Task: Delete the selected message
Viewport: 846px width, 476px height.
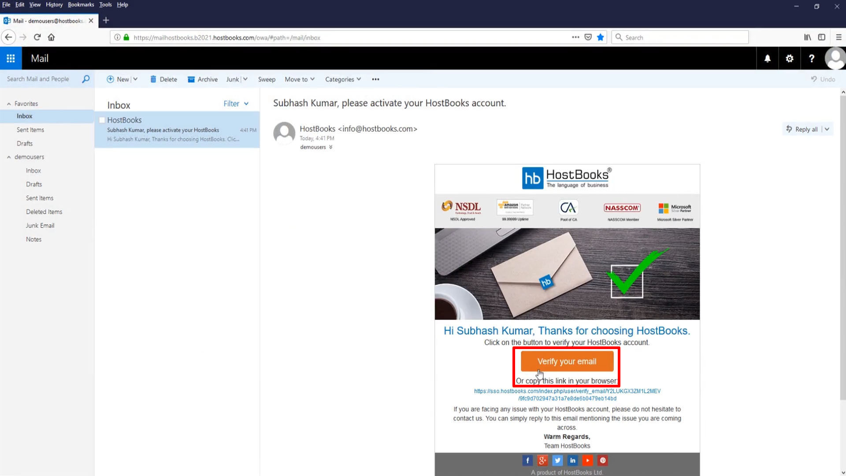Action: click(163, 79)
